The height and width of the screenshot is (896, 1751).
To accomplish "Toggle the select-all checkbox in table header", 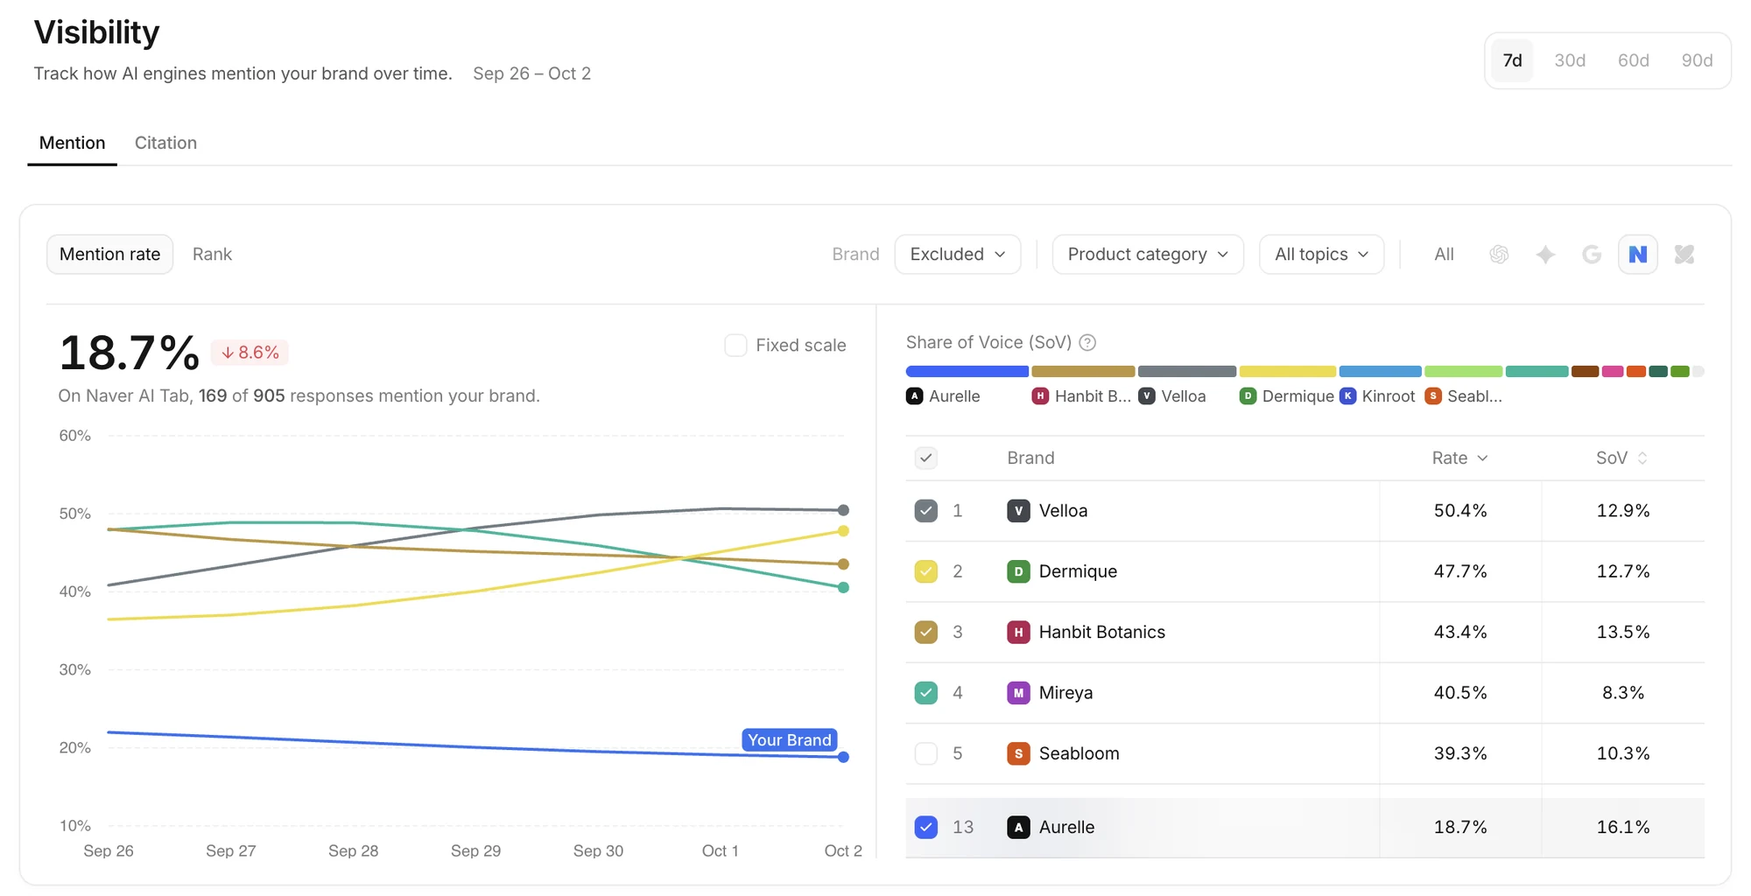I will (x=926, y=458).
